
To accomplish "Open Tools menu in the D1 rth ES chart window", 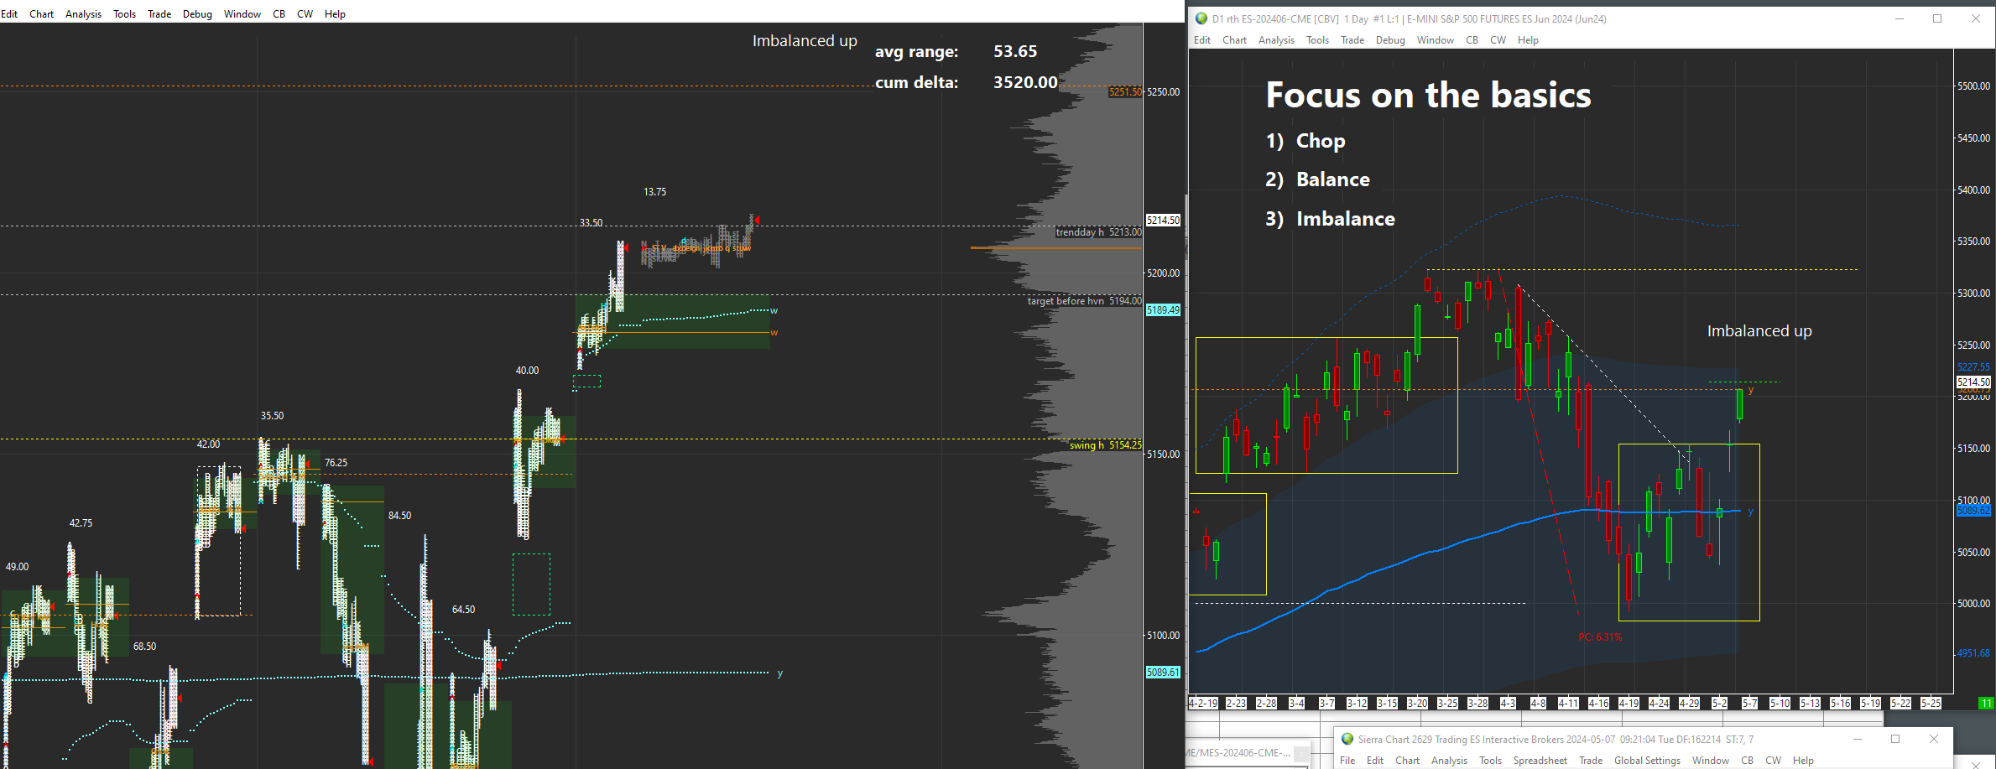I will click(x=1317, y=40).
